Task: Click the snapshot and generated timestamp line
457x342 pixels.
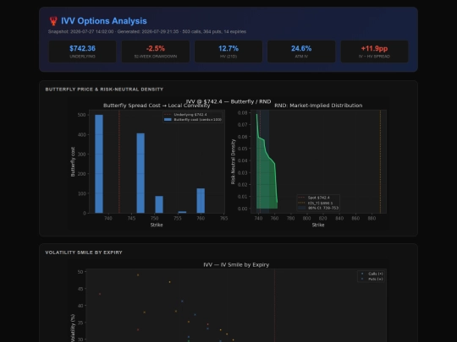Action: (x=147, y=31)
